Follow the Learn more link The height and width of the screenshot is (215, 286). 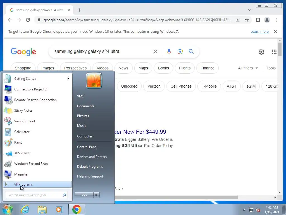pos(259,31)
